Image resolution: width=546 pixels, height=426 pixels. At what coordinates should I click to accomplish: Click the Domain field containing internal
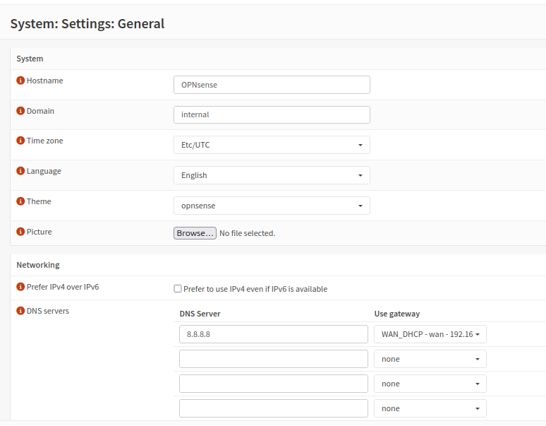272,114
